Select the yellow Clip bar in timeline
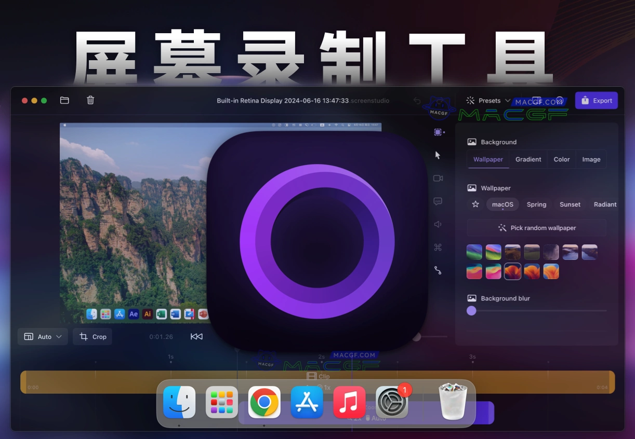 [x=317, y=382]
